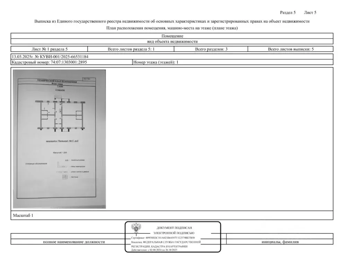
Task: Click the 'Выписка из Единого государственного реестра' title line
Action: point(172,21)
